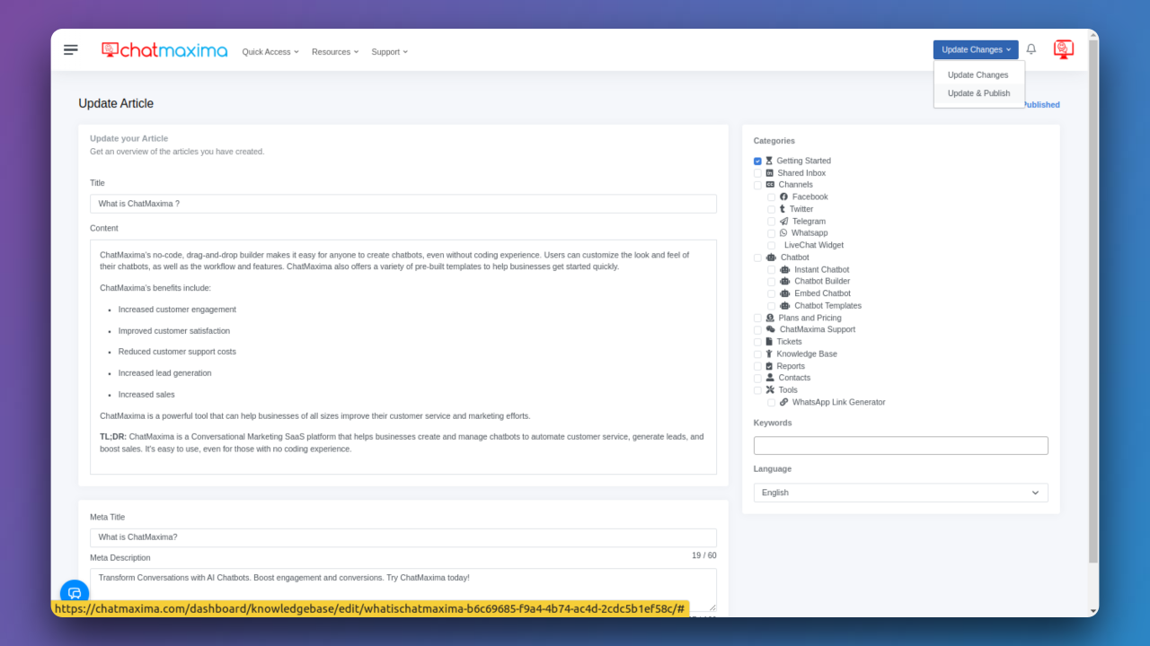Click the Reduced customer support costs bullet

coord(177,352)
